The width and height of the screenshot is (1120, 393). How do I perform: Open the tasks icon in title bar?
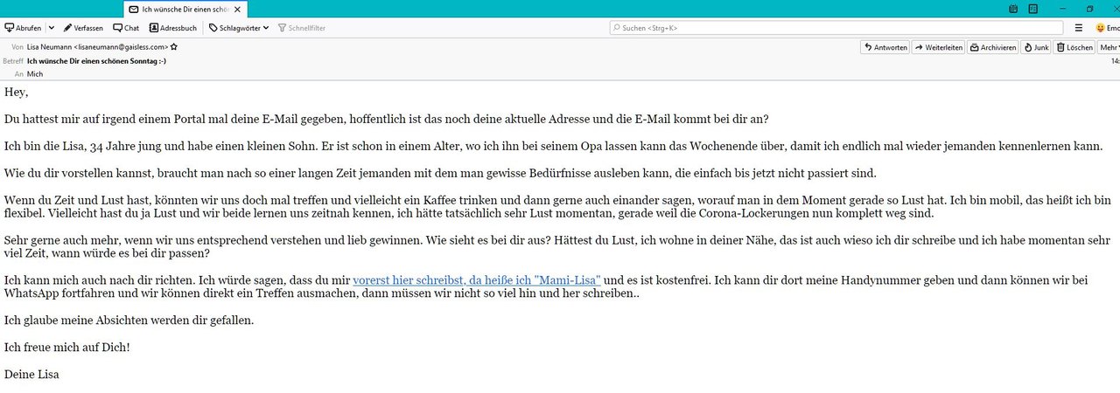coord(1033,9)
